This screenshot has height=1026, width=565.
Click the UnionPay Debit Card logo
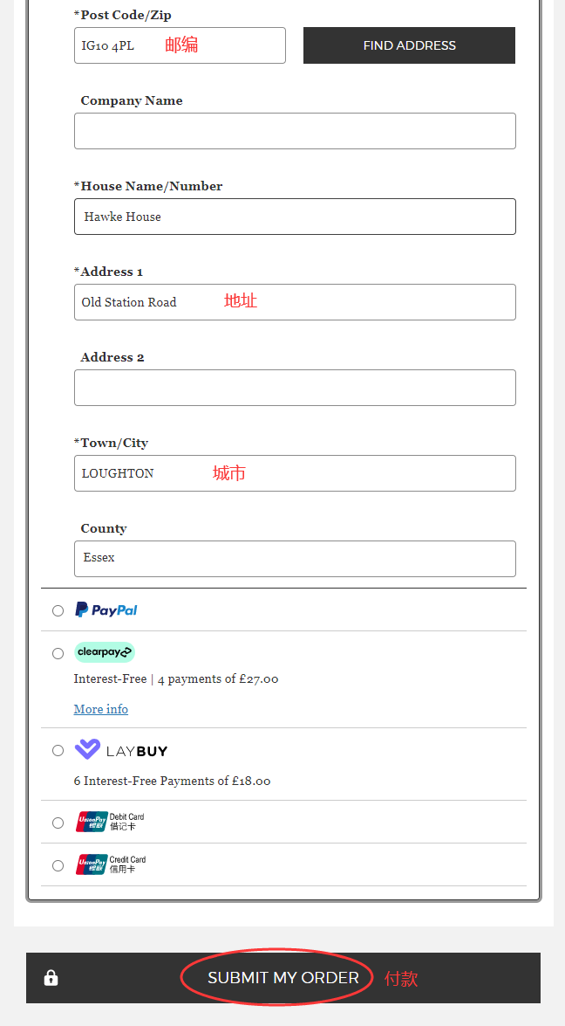click(x=110, y=822)
